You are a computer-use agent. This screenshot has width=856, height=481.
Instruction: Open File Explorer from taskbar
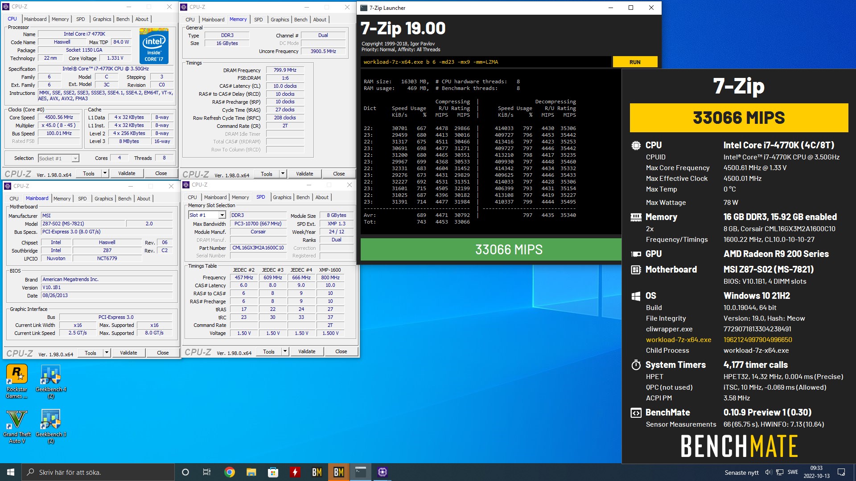251,472
